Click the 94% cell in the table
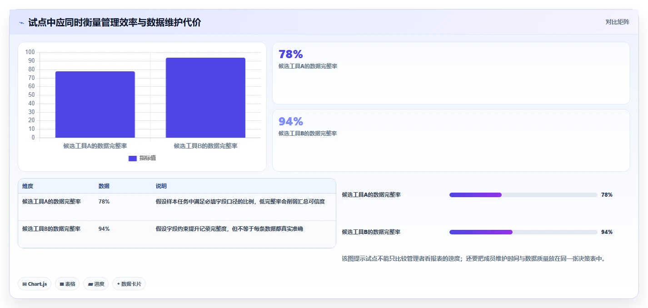The image size is (648, 308). 104,229
